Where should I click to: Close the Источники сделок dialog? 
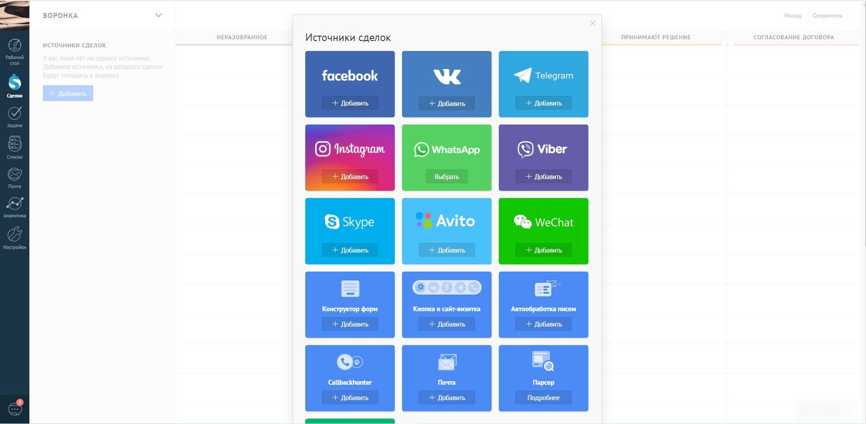593,23
